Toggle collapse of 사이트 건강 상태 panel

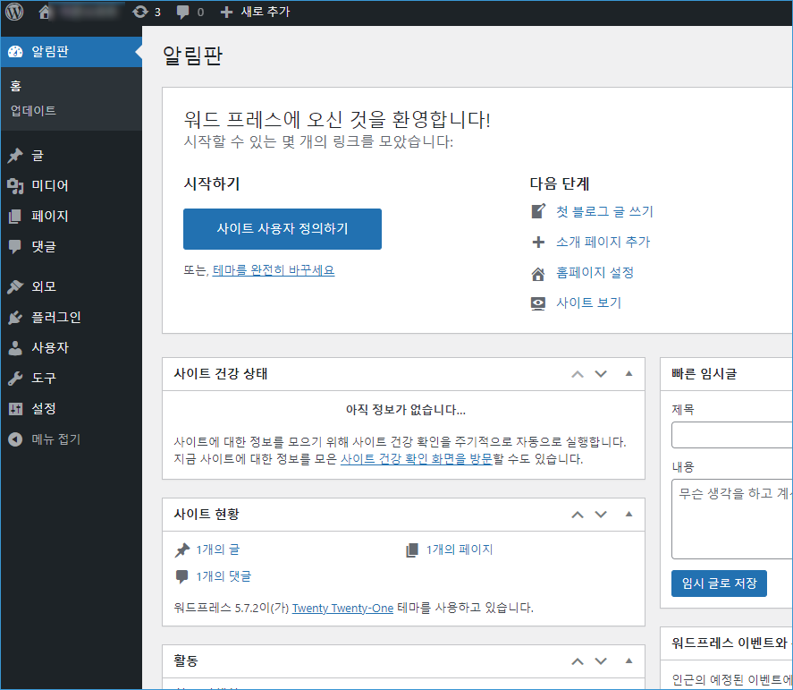pos(629,373)
